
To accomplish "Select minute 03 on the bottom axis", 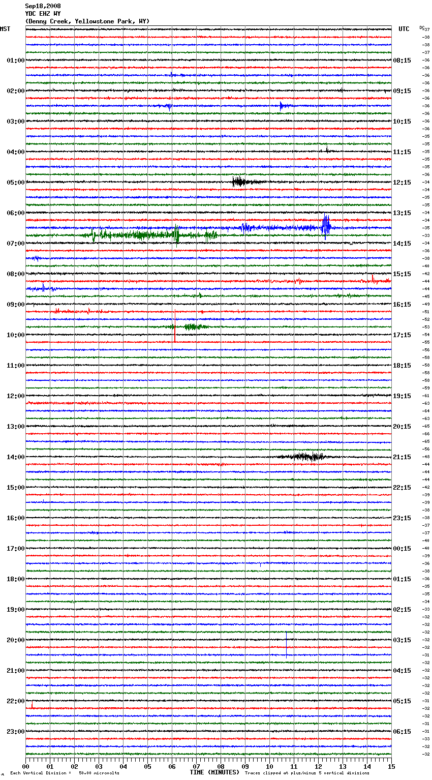I will click(99, 766).
